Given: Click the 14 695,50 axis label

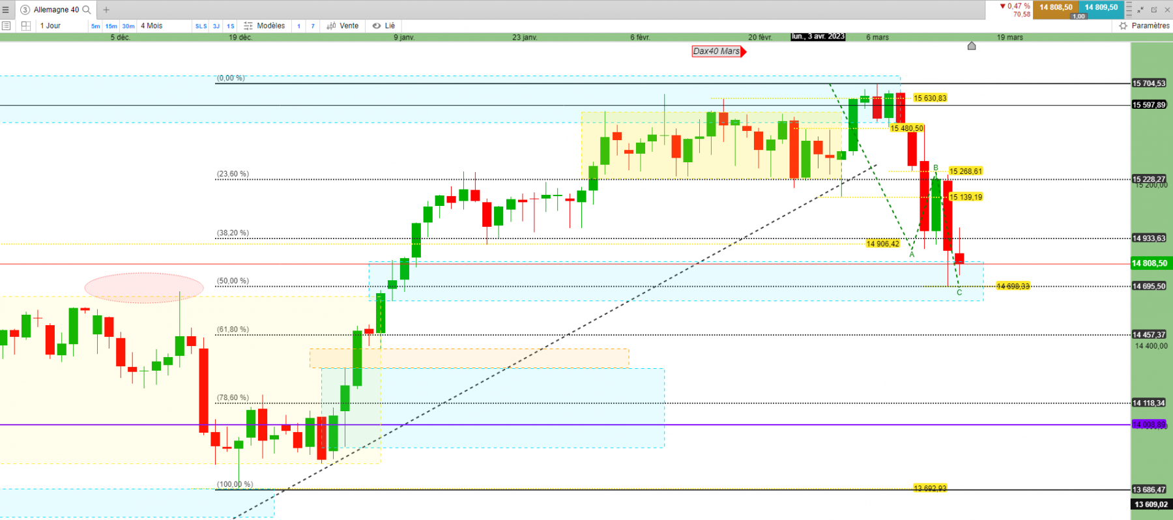Looking at the screenshot, I should (1149, 286).
